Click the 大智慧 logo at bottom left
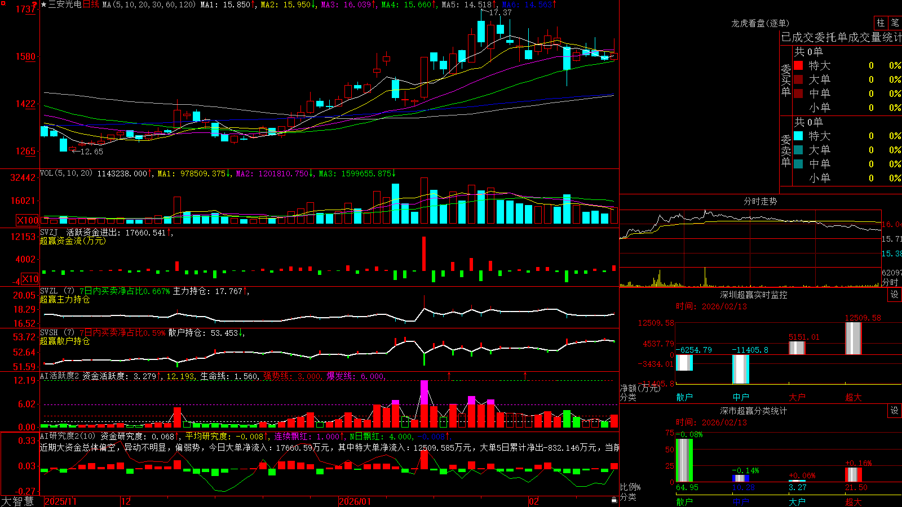Viewport: 902px width, 507px height. (x=17, y=501)
